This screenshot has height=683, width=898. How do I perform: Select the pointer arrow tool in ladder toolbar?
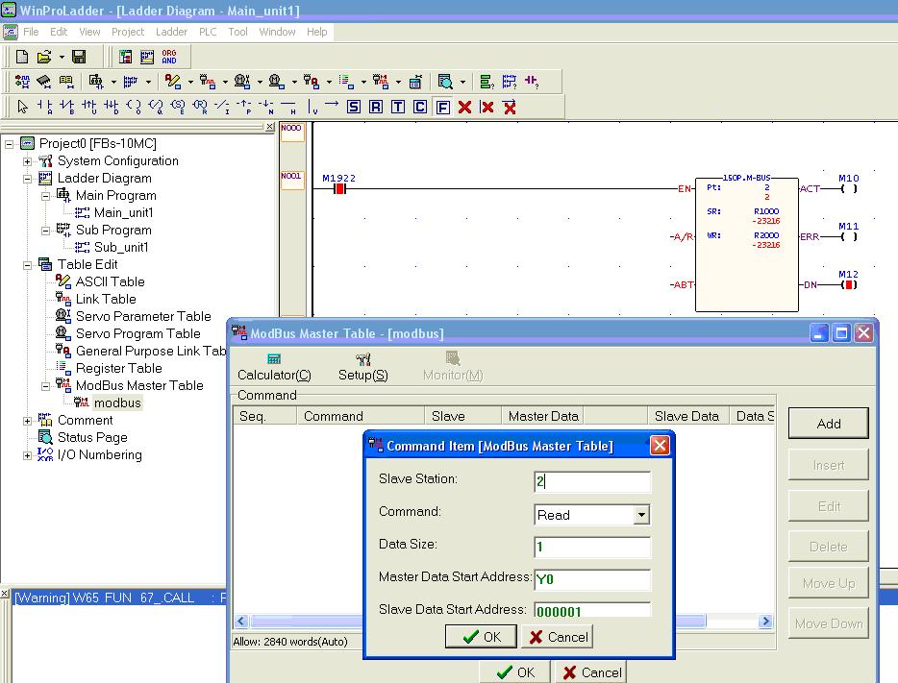point(22,107)
